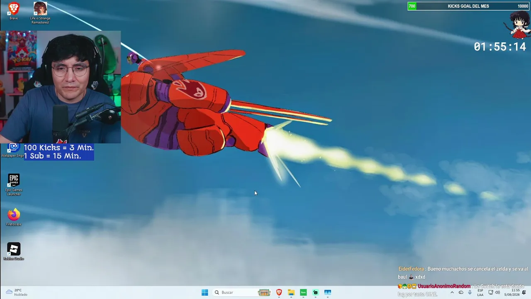The width and height of the screenshot is (531, 299).
Task: Open the Epic Games Launcher shortcut
Action: [x=14, y=185]
